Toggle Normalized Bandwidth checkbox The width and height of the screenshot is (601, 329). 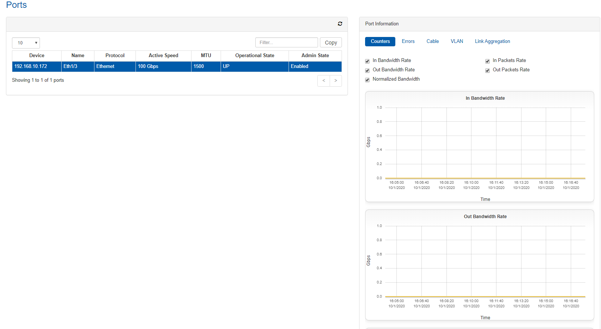point(367,80)
